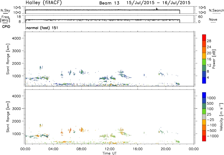Click the '3000' tick on the velocity panel

click(17, 109)
